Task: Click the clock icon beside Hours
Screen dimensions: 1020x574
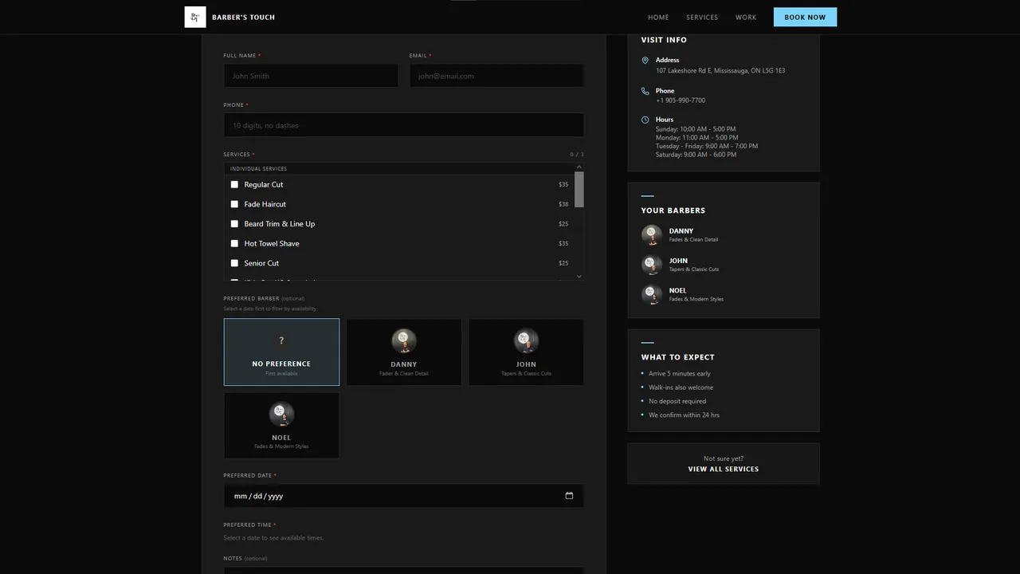Action: [x=645, y=120]
